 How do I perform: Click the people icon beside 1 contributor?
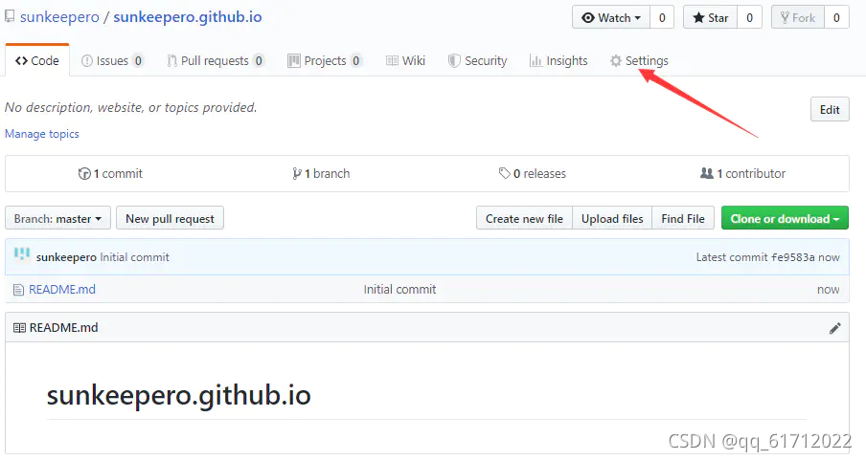click(x=706, y=174)
